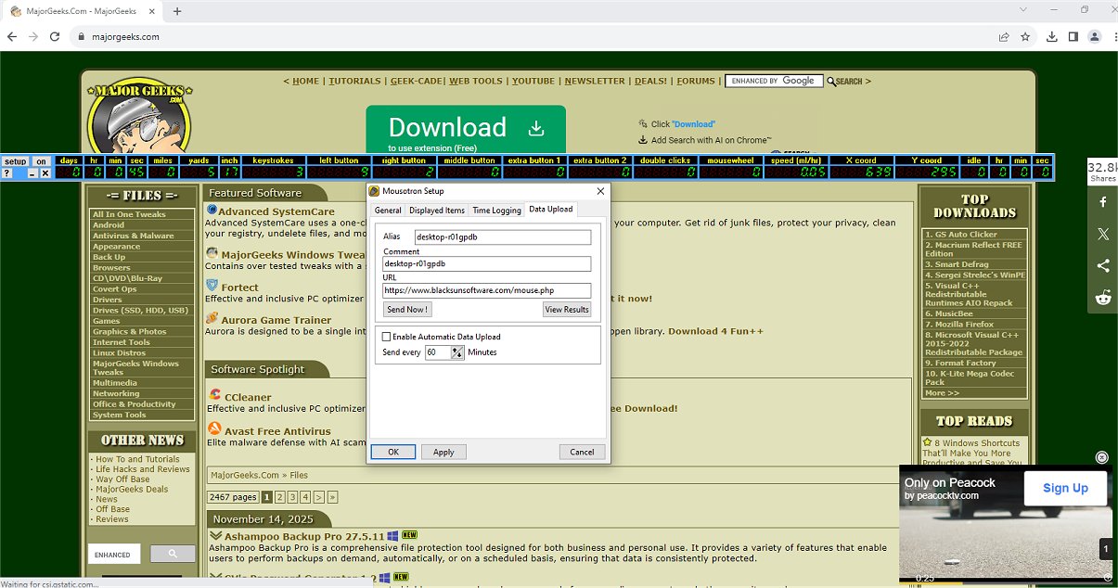Open WEB TOOLS in site navigation
Screen dimensions: 1118x588
click(476, 81)
